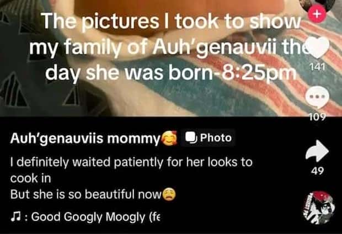Share the post using the arrow icon

click(x=317, y=151)
